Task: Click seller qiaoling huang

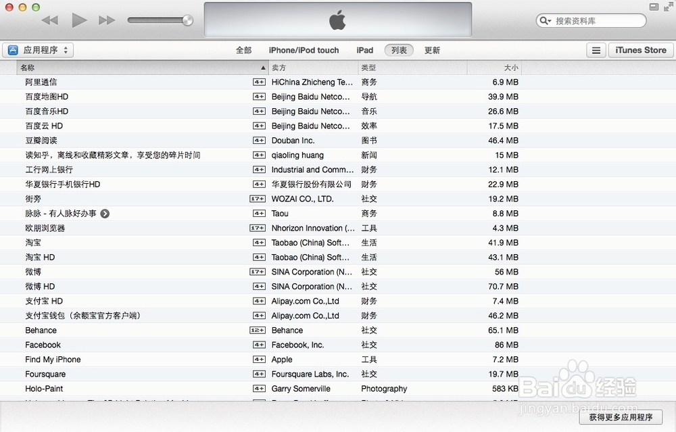Action: (297, 155)
